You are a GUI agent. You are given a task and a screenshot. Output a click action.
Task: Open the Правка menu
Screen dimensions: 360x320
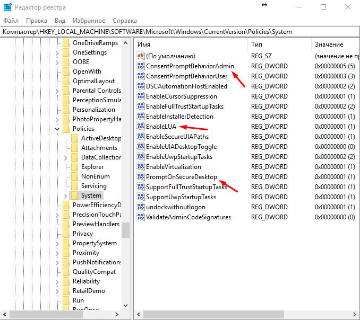tap(37, 21)
